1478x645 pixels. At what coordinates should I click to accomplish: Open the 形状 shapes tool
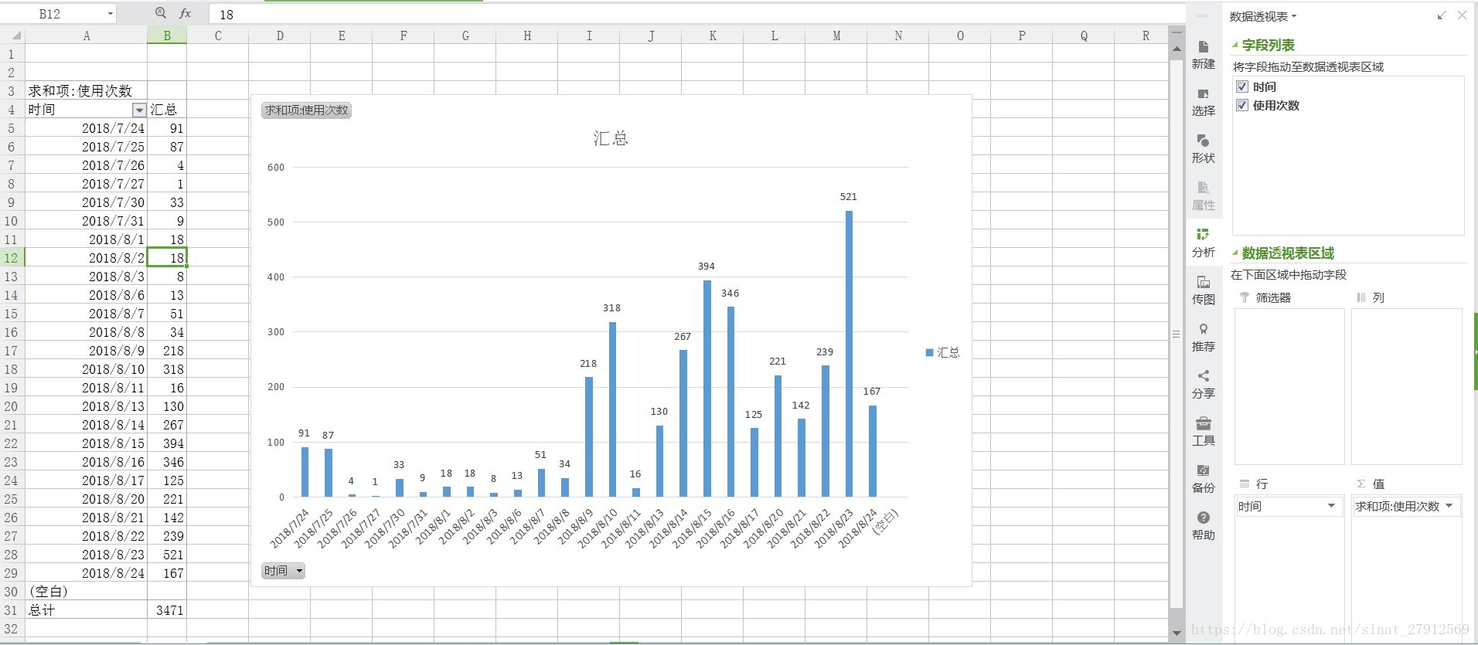tap(1203, 148)
